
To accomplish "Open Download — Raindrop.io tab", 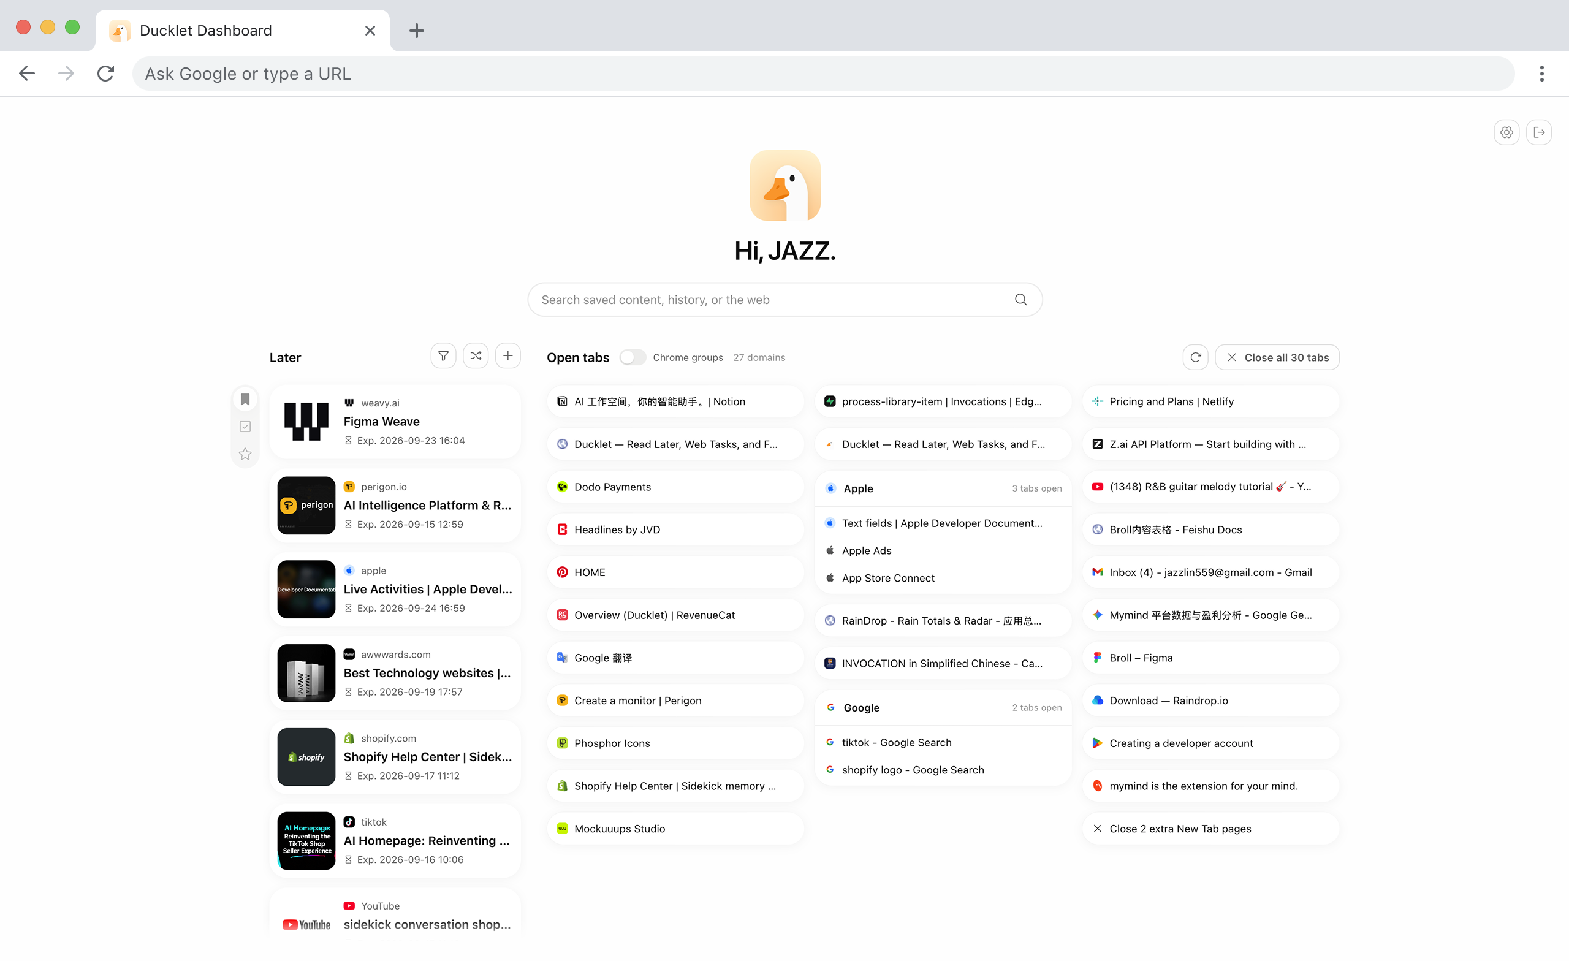I will [1210, 701].
